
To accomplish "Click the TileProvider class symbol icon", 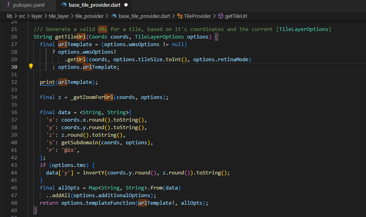I will [x=180, y=16].
